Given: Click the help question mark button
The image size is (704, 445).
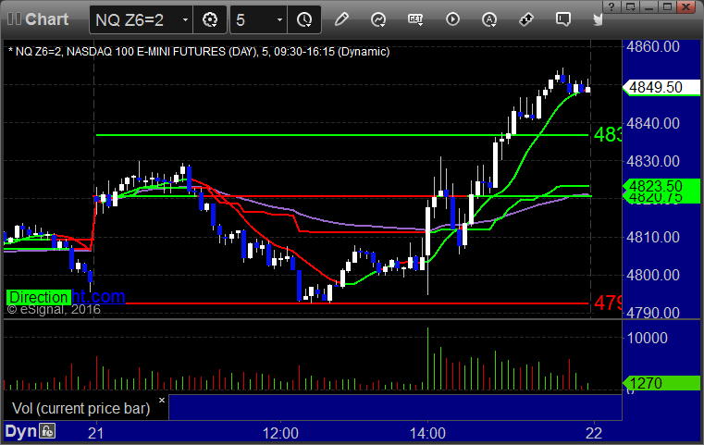Looking at the screenshot, I should click(x=611, y=6).
